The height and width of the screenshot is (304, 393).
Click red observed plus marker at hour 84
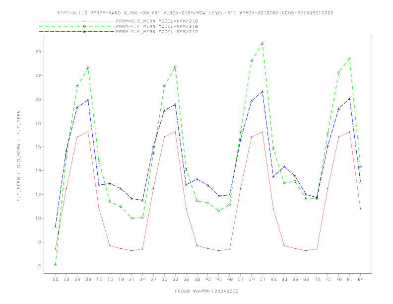pyautogui.click(x=360, y=209)
